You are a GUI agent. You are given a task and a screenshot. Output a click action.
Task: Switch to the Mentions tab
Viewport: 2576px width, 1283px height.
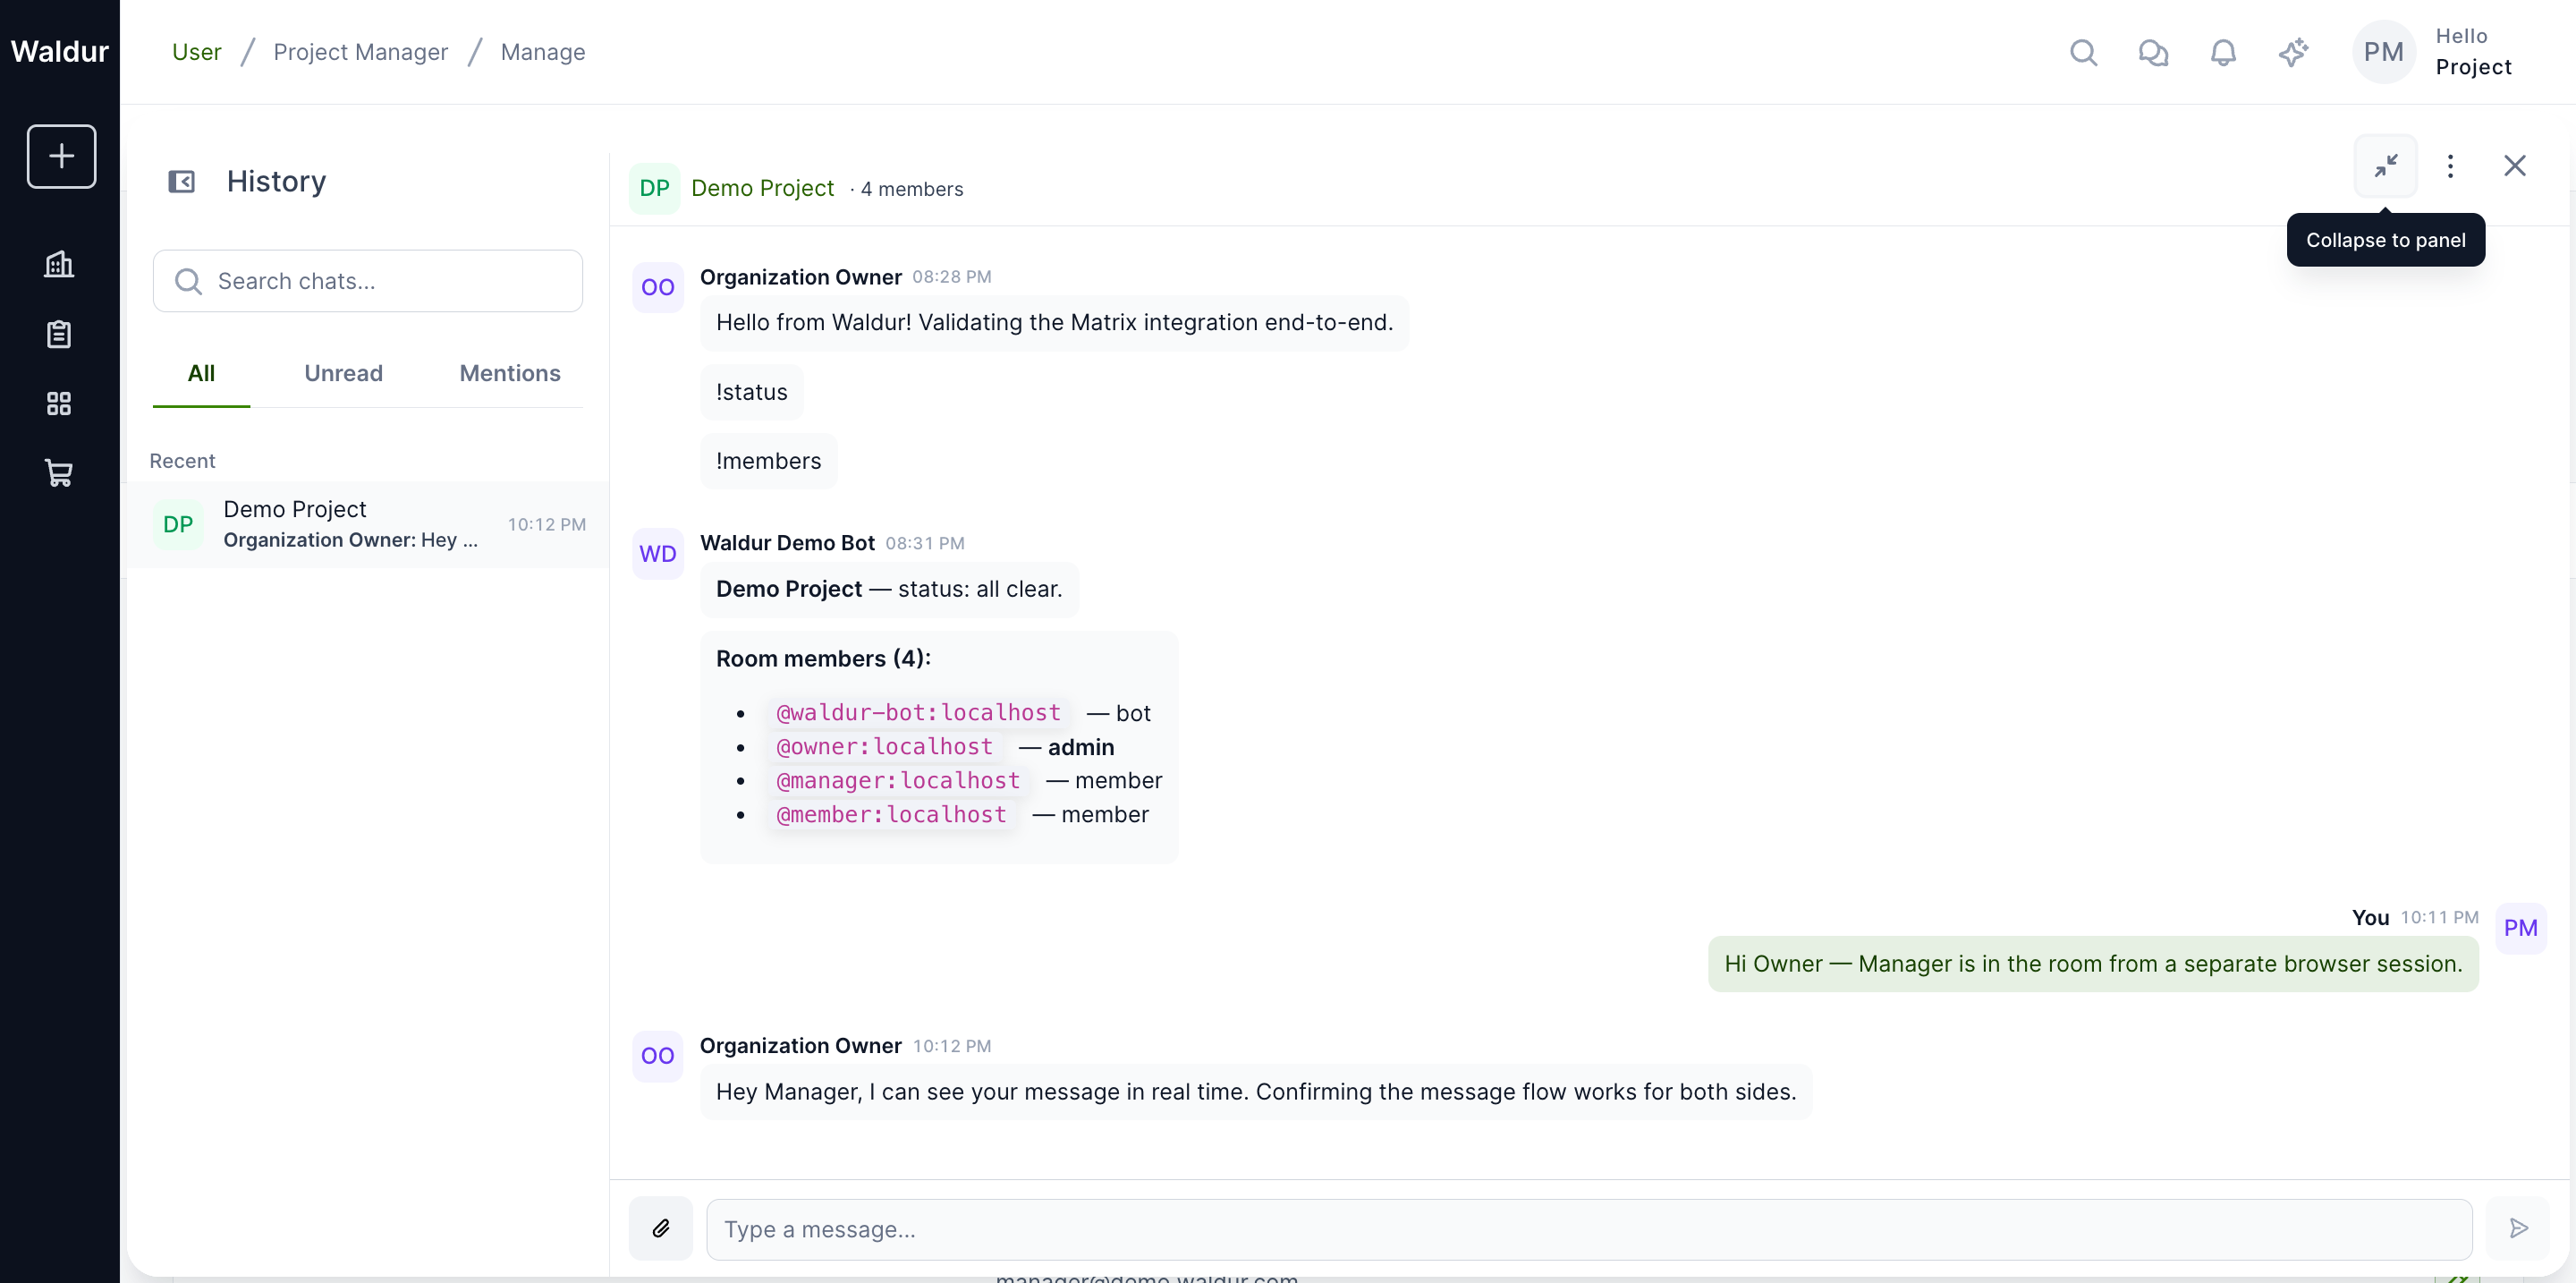click(510, 373)
